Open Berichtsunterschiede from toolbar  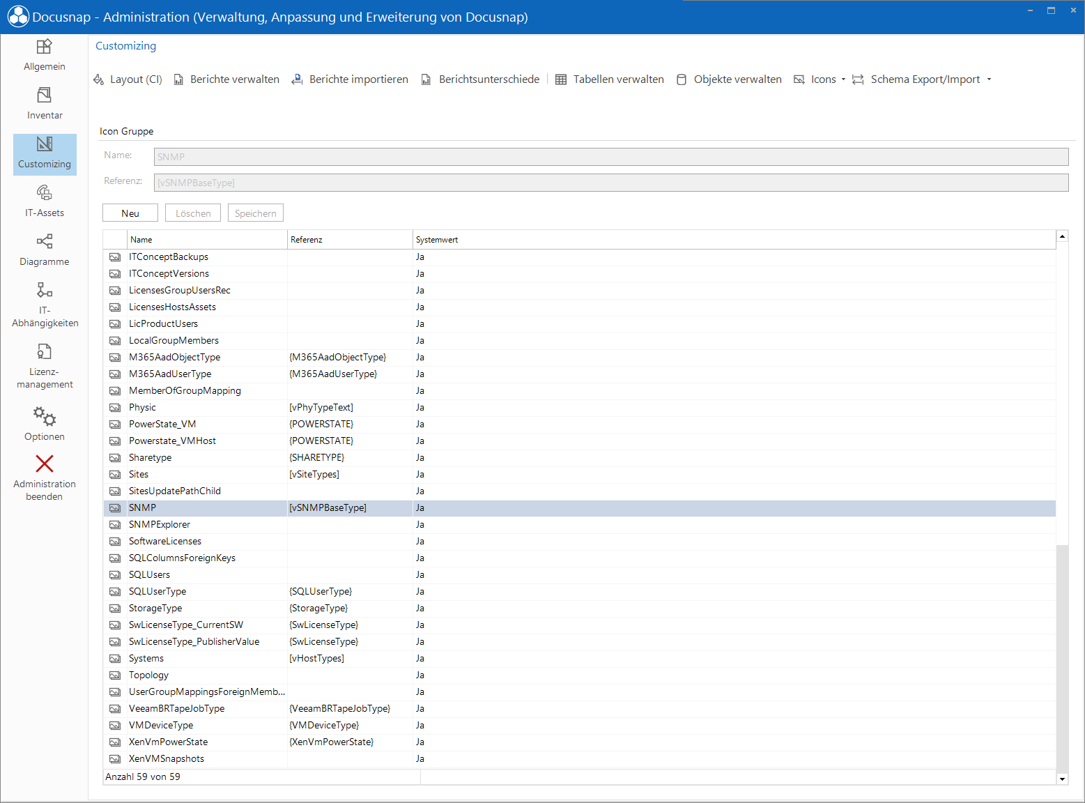click(x=480, y=79)
